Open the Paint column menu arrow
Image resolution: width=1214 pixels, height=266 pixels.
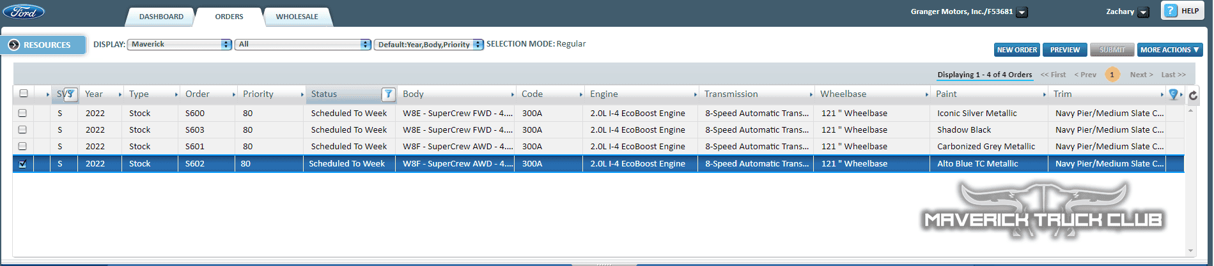(x=1045, y=94)
